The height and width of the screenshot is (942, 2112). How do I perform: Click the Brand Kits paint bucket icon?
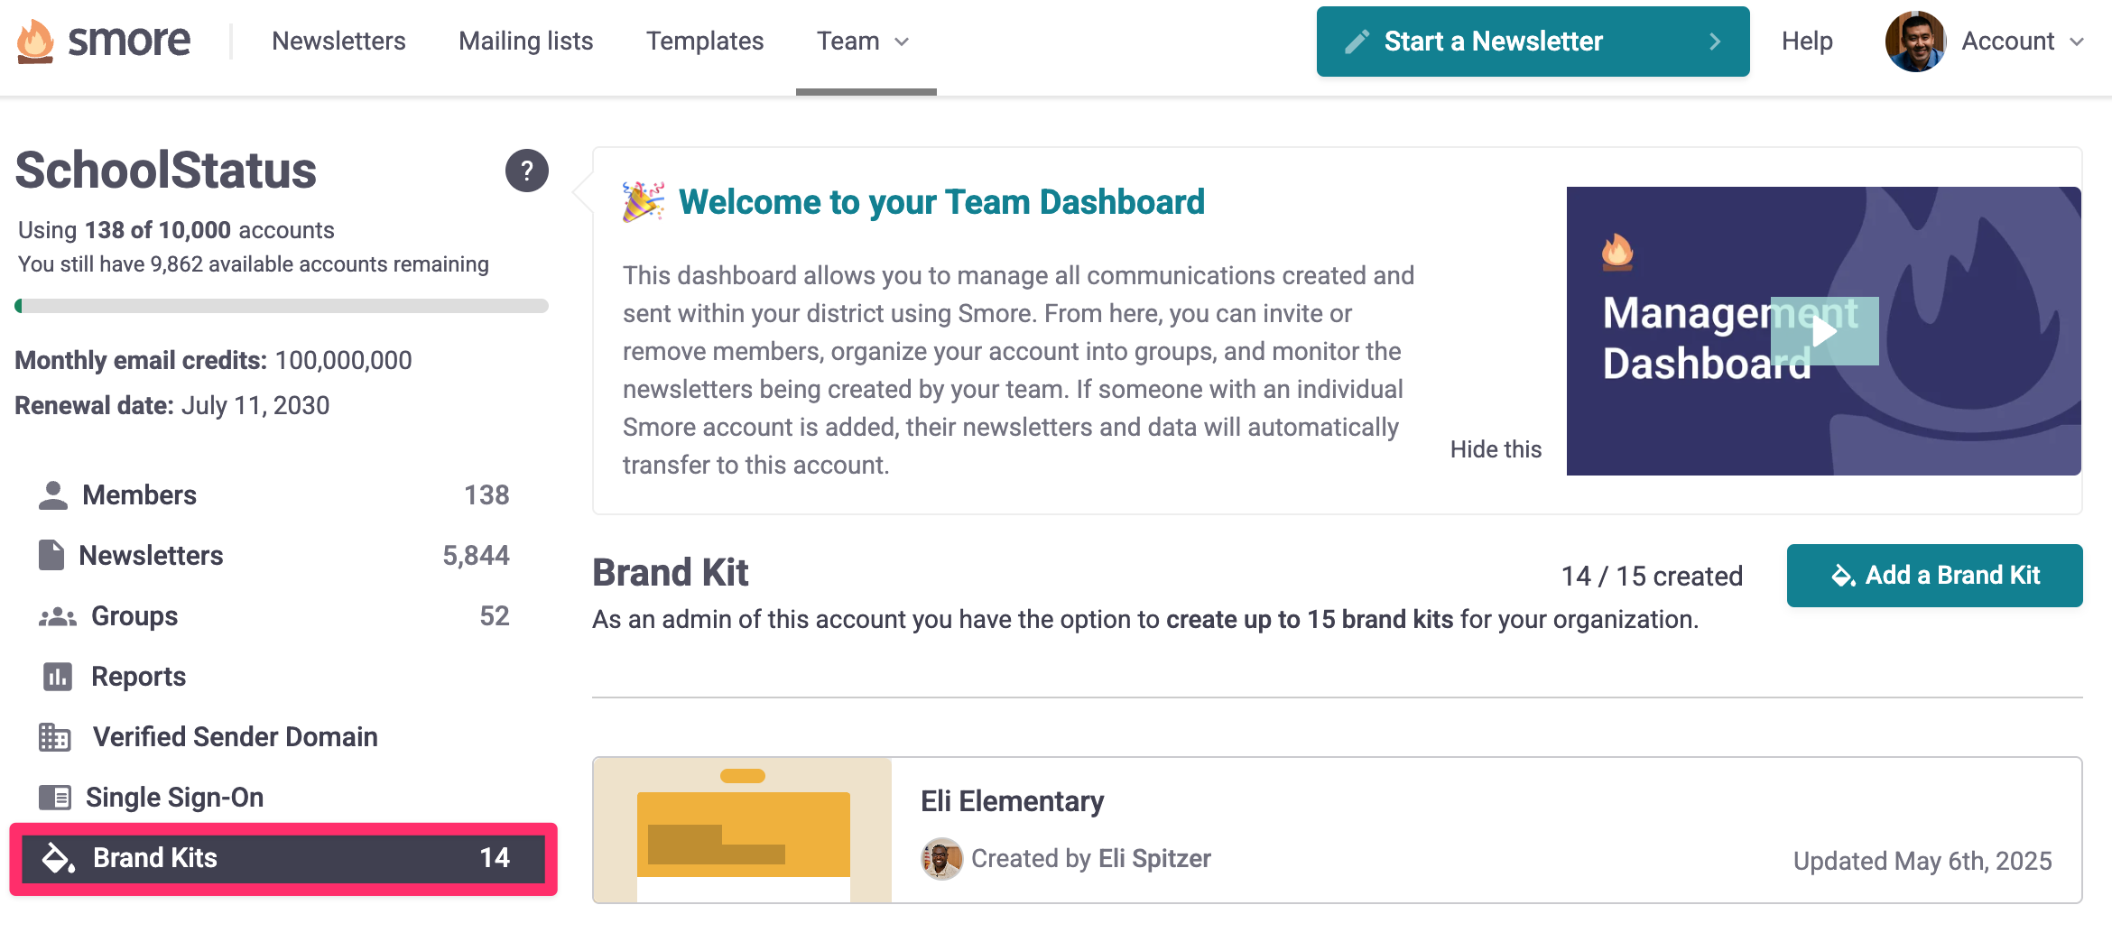(59, 858)
